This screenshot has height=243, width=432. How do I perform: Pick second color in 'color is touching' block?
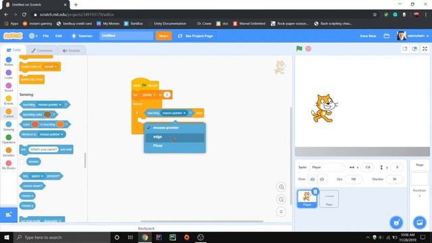[x=60, y=124]
